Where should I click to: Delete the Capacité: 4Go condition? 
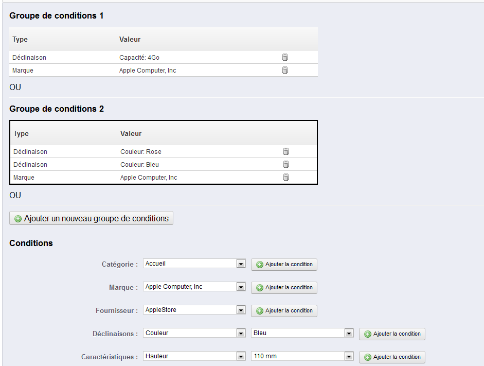pyautogui.click(x=285, y=57)
